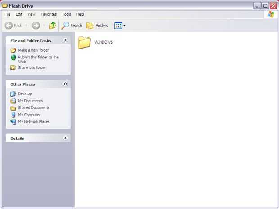279x209 pixels.
Task: Click the My Computer icon
Action: (x=13, y=115)
